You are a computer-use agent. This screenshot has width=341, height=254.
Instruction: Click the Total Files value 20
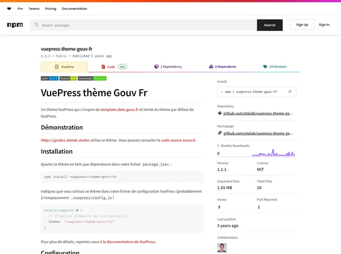259,188
